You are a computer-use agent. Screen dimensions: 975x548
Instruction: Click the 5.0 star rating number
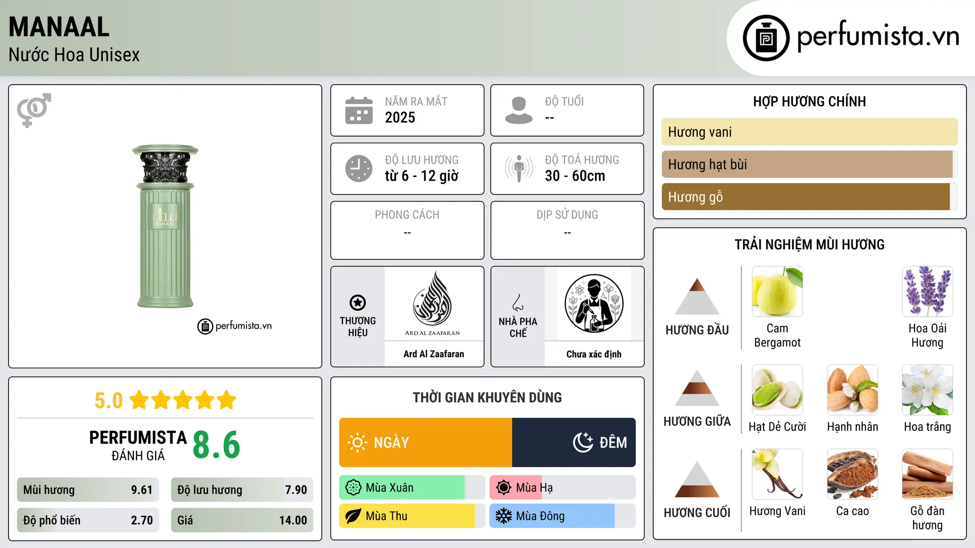click(109, 401)
